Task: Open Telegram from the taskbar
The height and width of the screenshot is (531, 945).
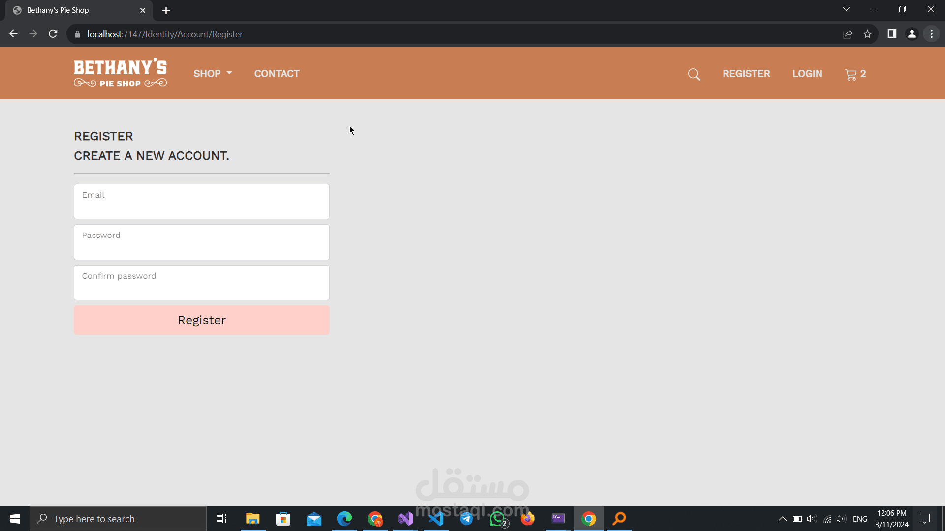Action: click(466, 519)
